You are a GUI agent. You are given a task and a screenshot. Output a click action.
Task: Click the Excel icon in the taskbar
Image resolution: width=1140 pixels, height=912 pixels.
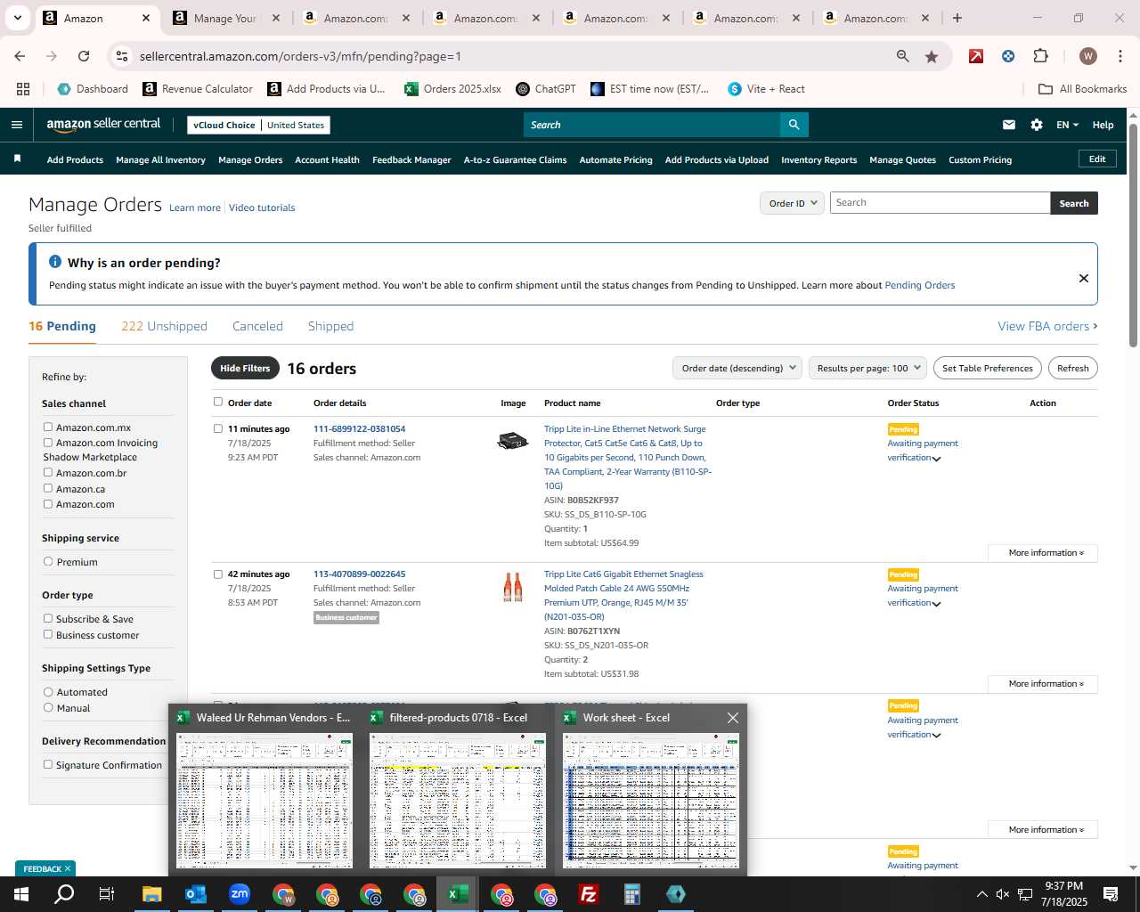[458, 894]
